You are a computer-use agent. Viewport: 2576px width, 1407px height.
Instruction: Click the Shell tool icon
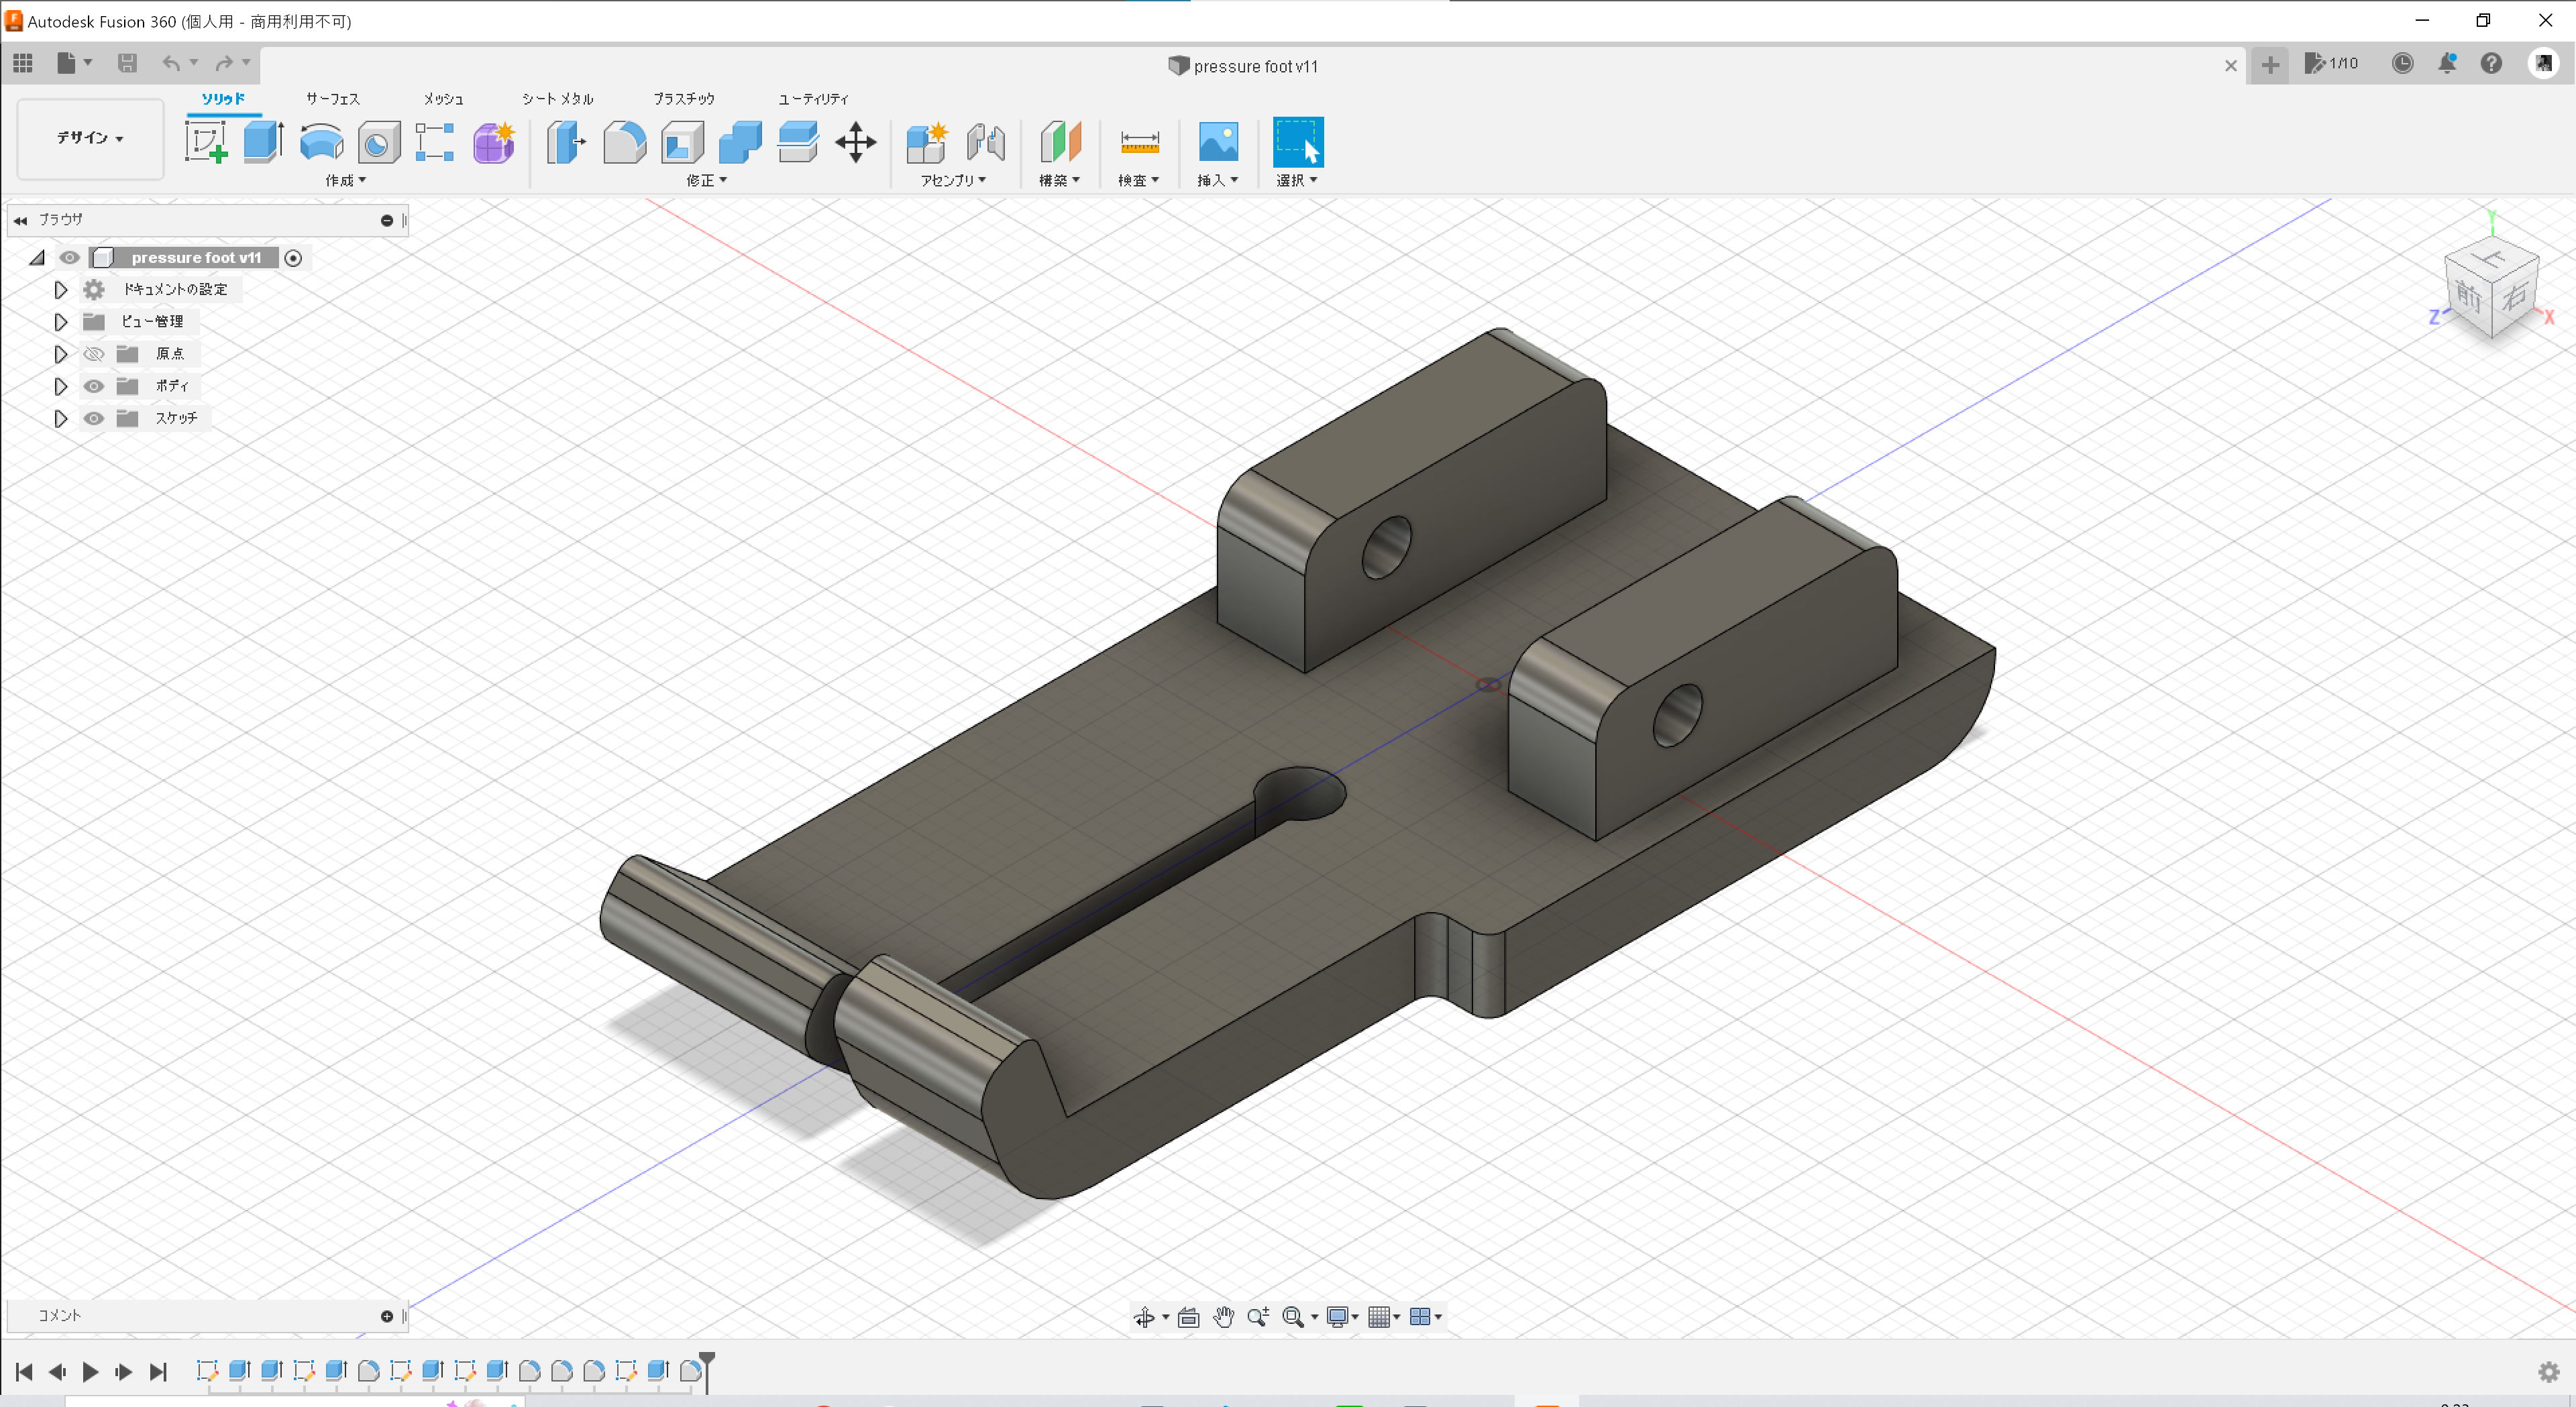[x=682, y=142]
